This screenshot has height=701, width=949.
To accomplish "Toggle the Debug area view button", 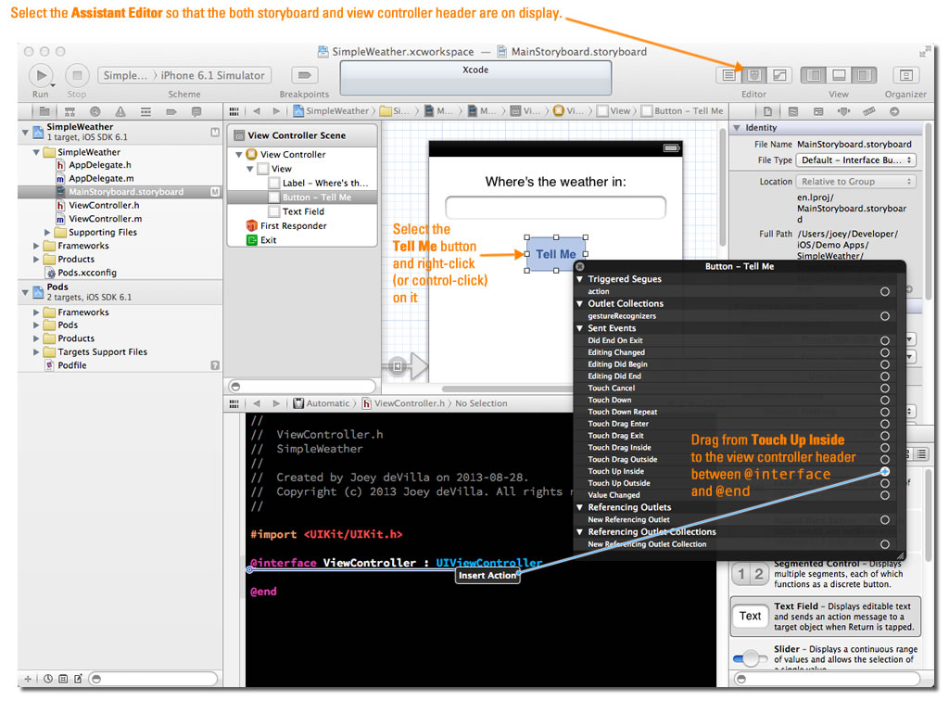I will pyautogui.click(x=839, y=75).
